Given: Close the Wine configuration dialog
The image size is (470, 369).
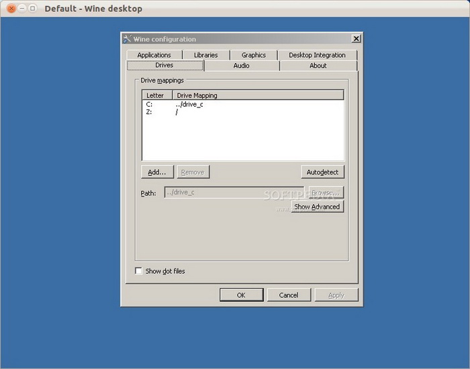Looking at the screenshot, I should [356, 39].
